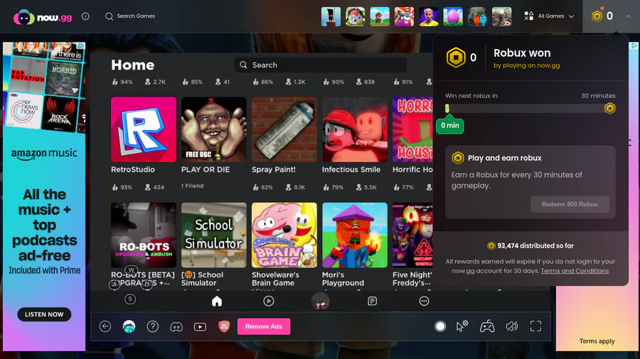Viewport: 640px width, 359px height.
Task: Select the Roblox Home tab icon
Action: pyautogui.click(x=217, y=302)
